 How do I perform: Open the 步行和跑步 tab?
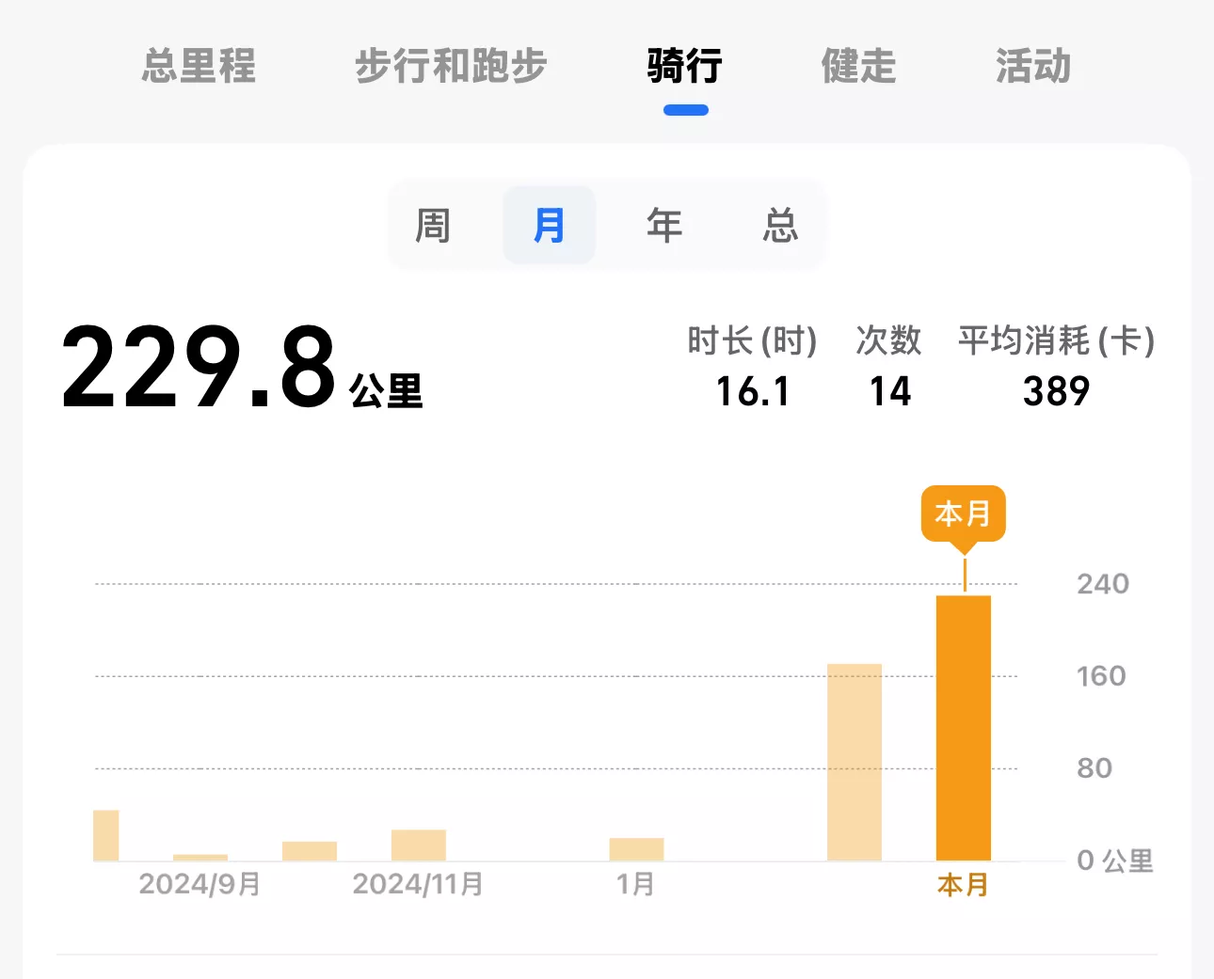click(x=451, y=66)
